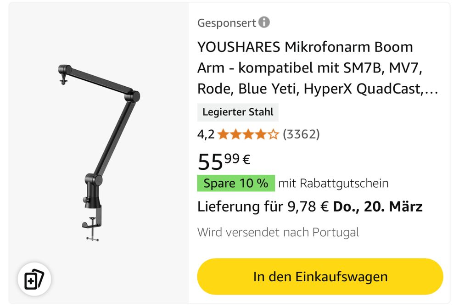
Task: Click the green Spare 10 % coupon badge
Action: click(x=236, y=183)
